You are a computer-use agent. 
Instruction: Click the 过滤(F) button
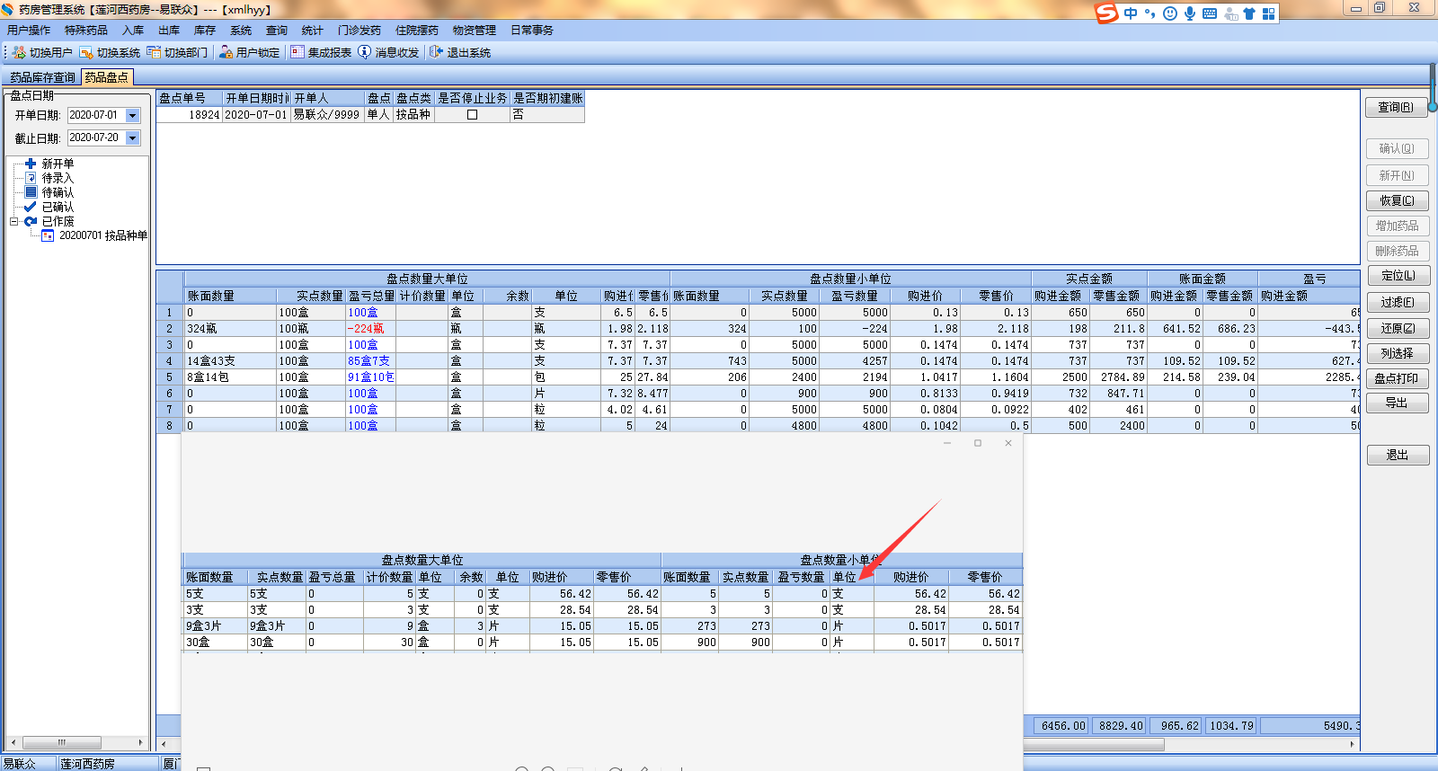pyautogui.click(x=1397, y=302)
